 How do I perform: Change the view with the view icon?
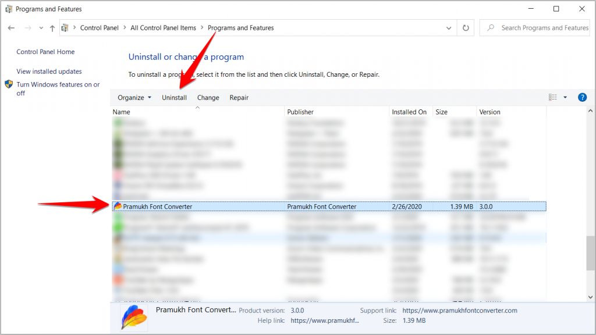point(553,98)
